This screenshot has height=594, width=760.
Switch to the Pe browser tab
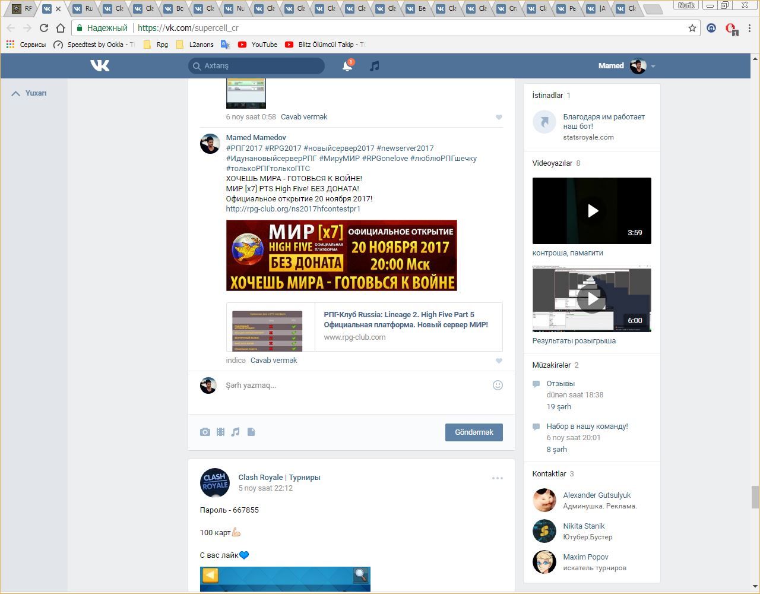point(567,9)
